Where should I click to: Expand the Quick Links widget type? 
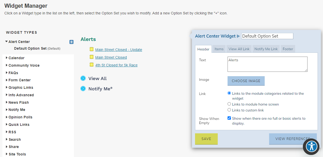coord(7,125)
